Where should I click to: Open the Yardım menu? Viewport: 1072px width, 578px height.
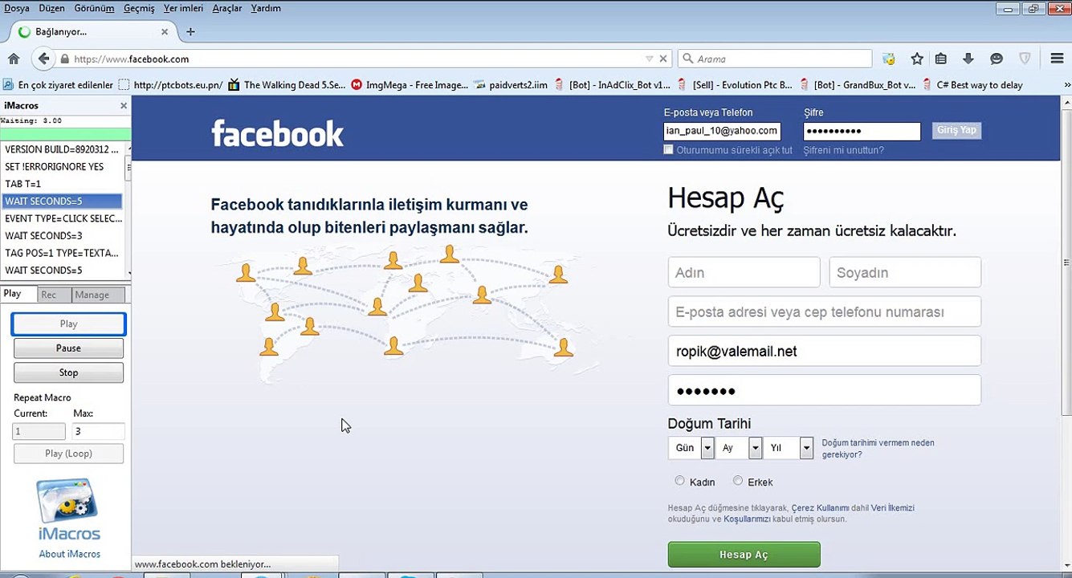(x=266, y=8)
